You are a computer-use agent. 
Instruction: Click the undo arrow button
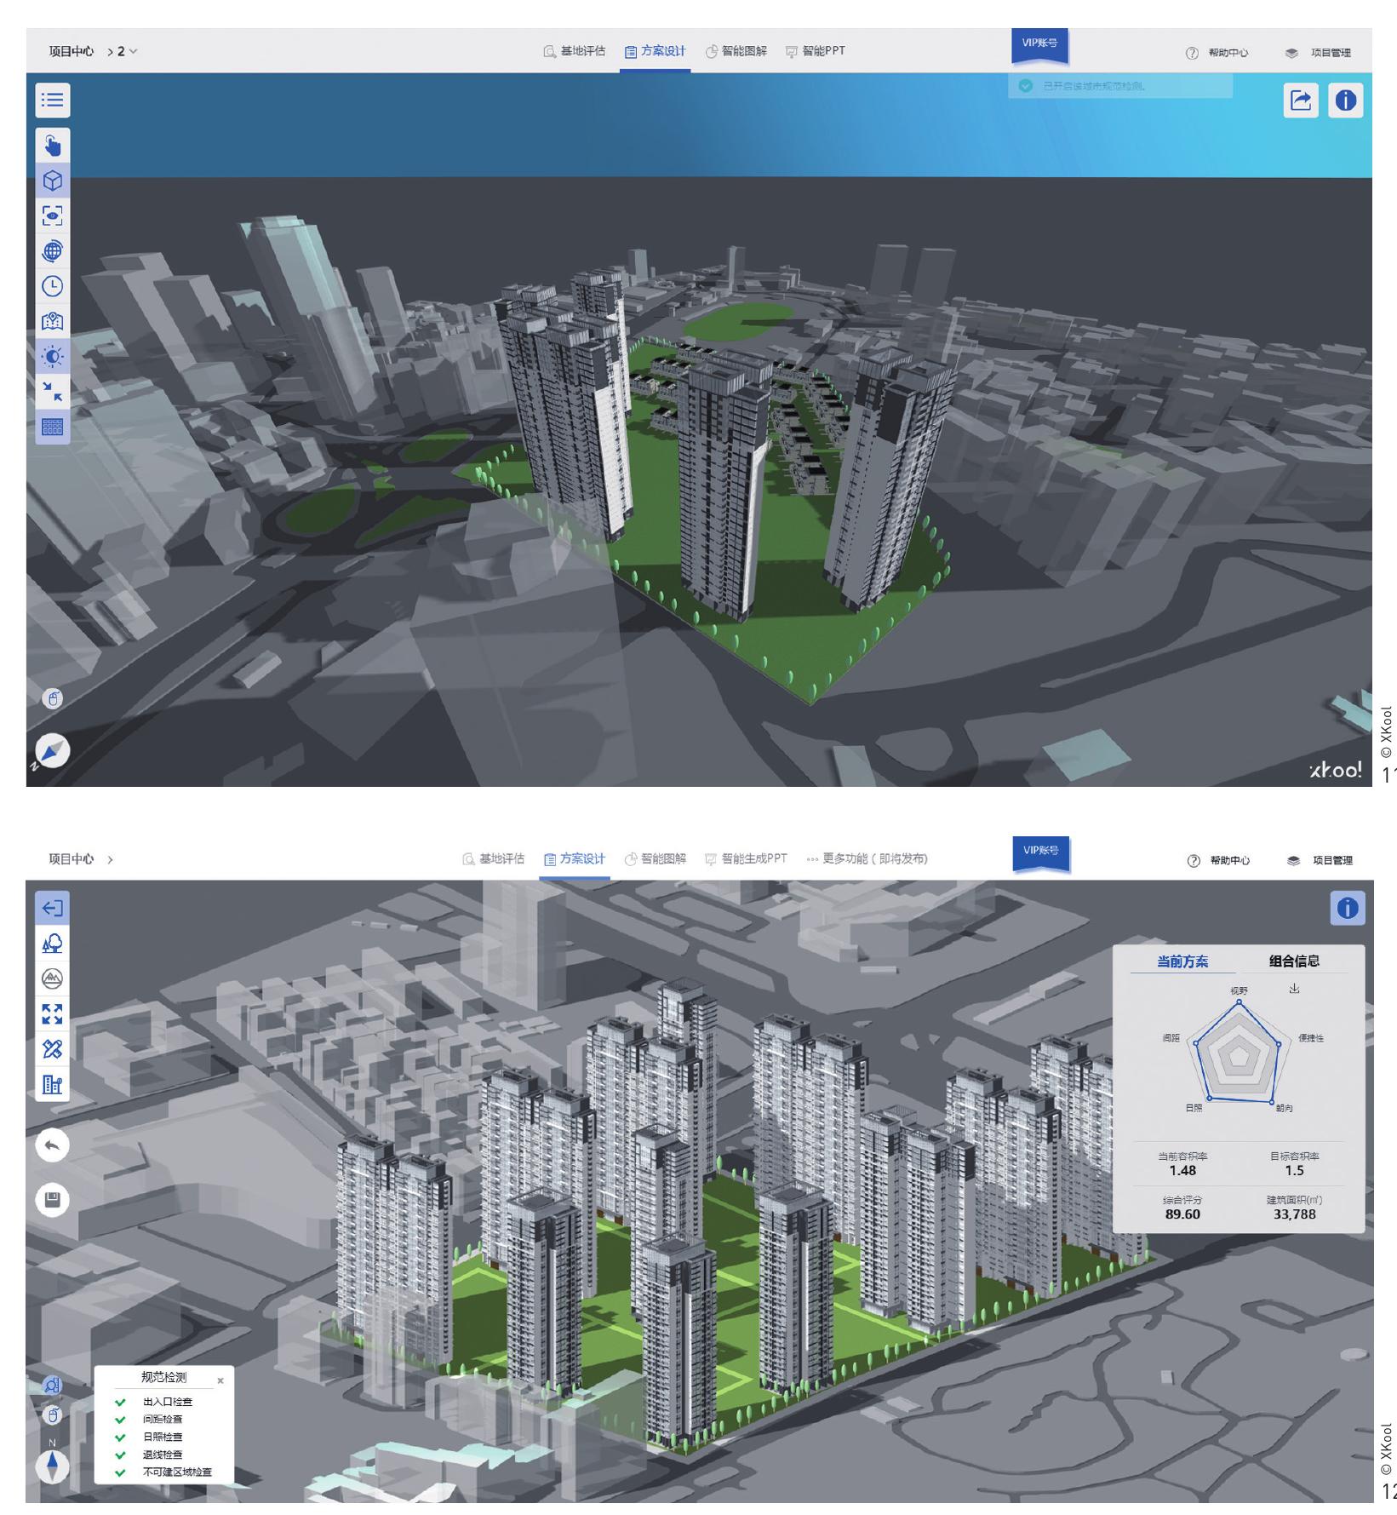click(x=52, y=1145)
